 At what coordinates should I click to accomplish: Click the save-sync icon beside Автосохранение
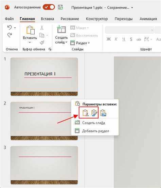[x=60, y=7]
